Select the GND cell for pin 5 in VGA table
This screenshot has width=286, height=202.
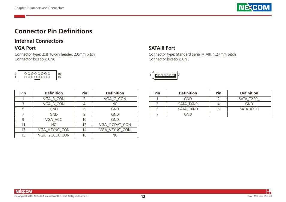click(54, 109)
